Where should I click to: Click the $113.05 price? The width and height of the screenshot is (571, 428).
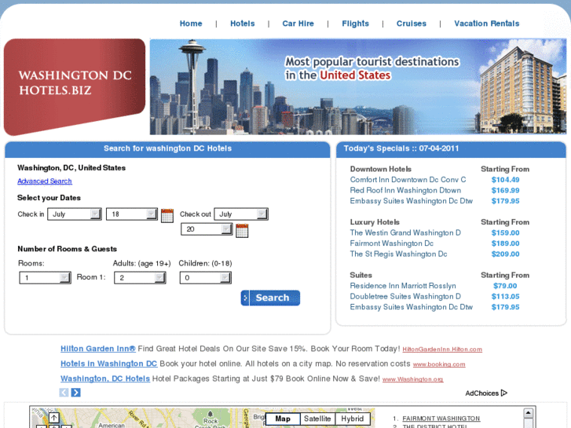pos(505,296)
